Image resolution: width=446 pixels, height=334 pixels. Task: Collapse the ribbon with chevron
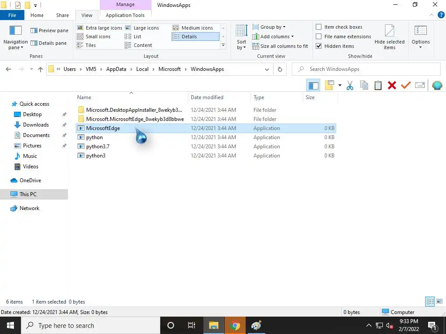pos(432,15)
